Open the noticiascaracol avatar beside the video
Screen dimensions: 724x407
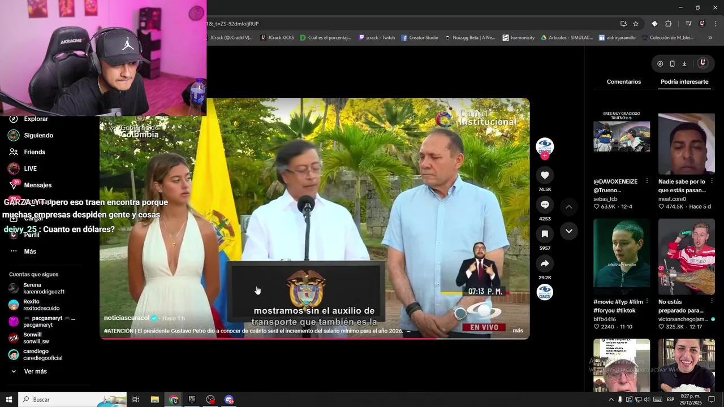545,146
